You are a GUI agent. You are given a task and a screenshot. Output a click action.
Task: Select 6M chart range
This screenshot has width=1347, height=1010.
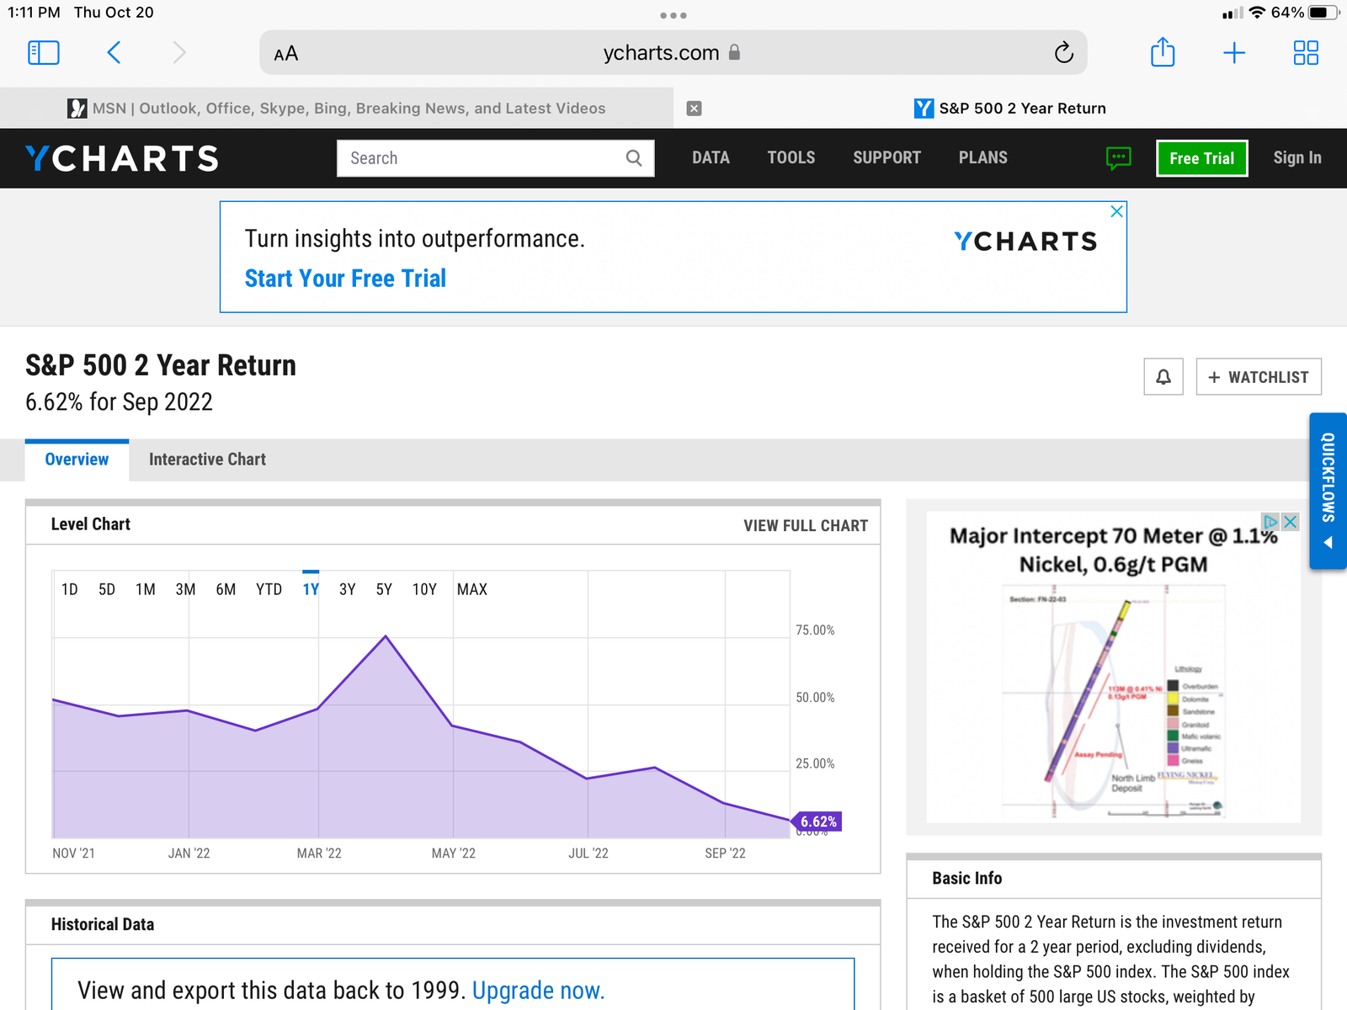(x=226, y=590)
